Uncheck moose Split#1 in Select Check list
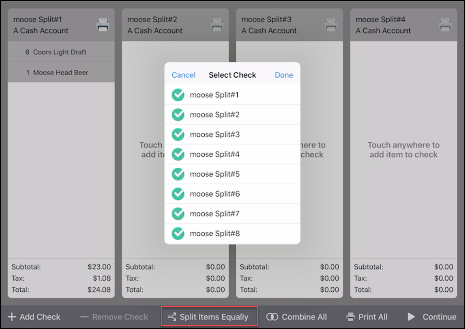This screenshot has width=465, height=329. [178, 95]
